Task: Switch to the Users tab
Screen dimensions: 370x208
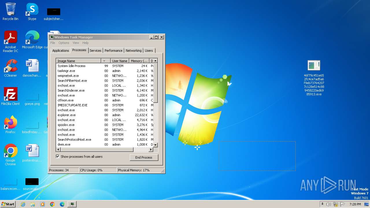Action: click(149, 51)
